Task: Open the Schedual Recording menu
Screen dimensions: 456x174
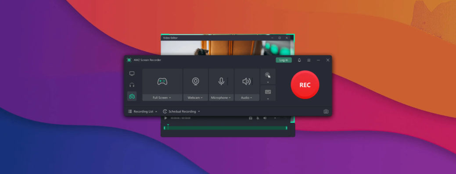Action: [181, 111]
